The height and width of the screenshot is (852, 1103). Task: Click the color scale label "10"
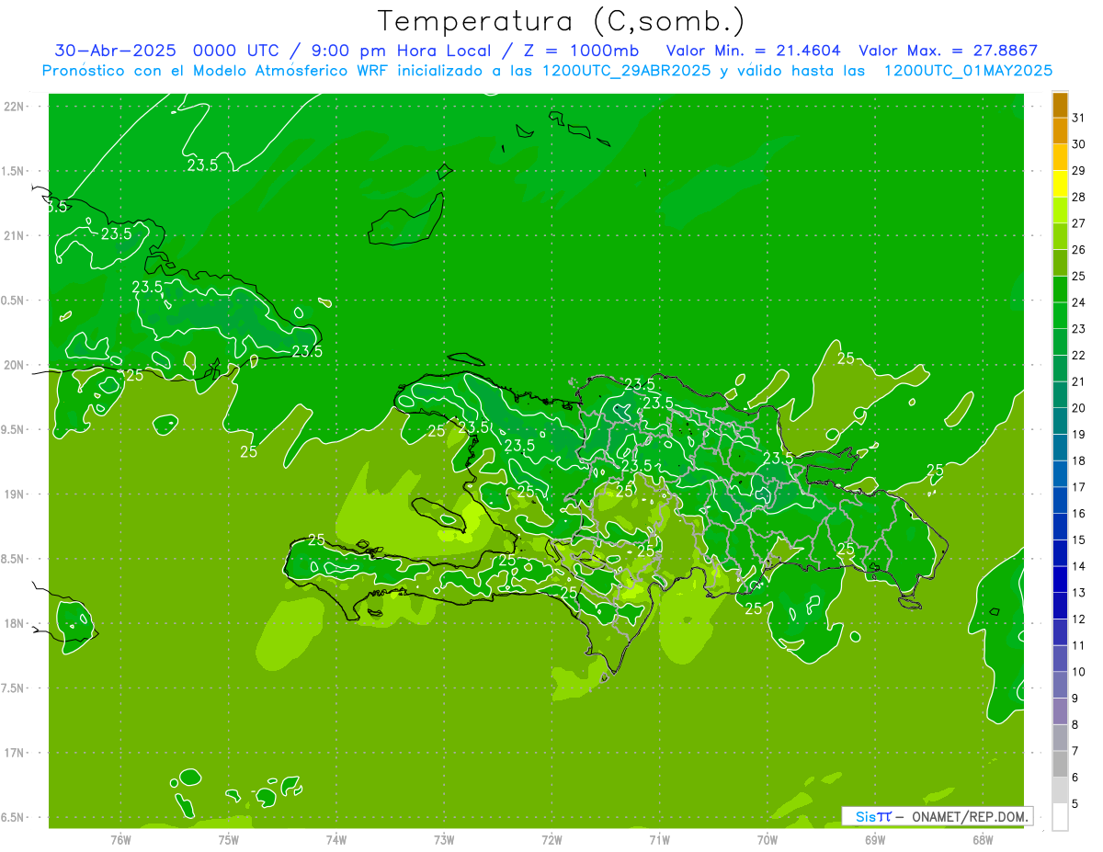(1079, 672)
